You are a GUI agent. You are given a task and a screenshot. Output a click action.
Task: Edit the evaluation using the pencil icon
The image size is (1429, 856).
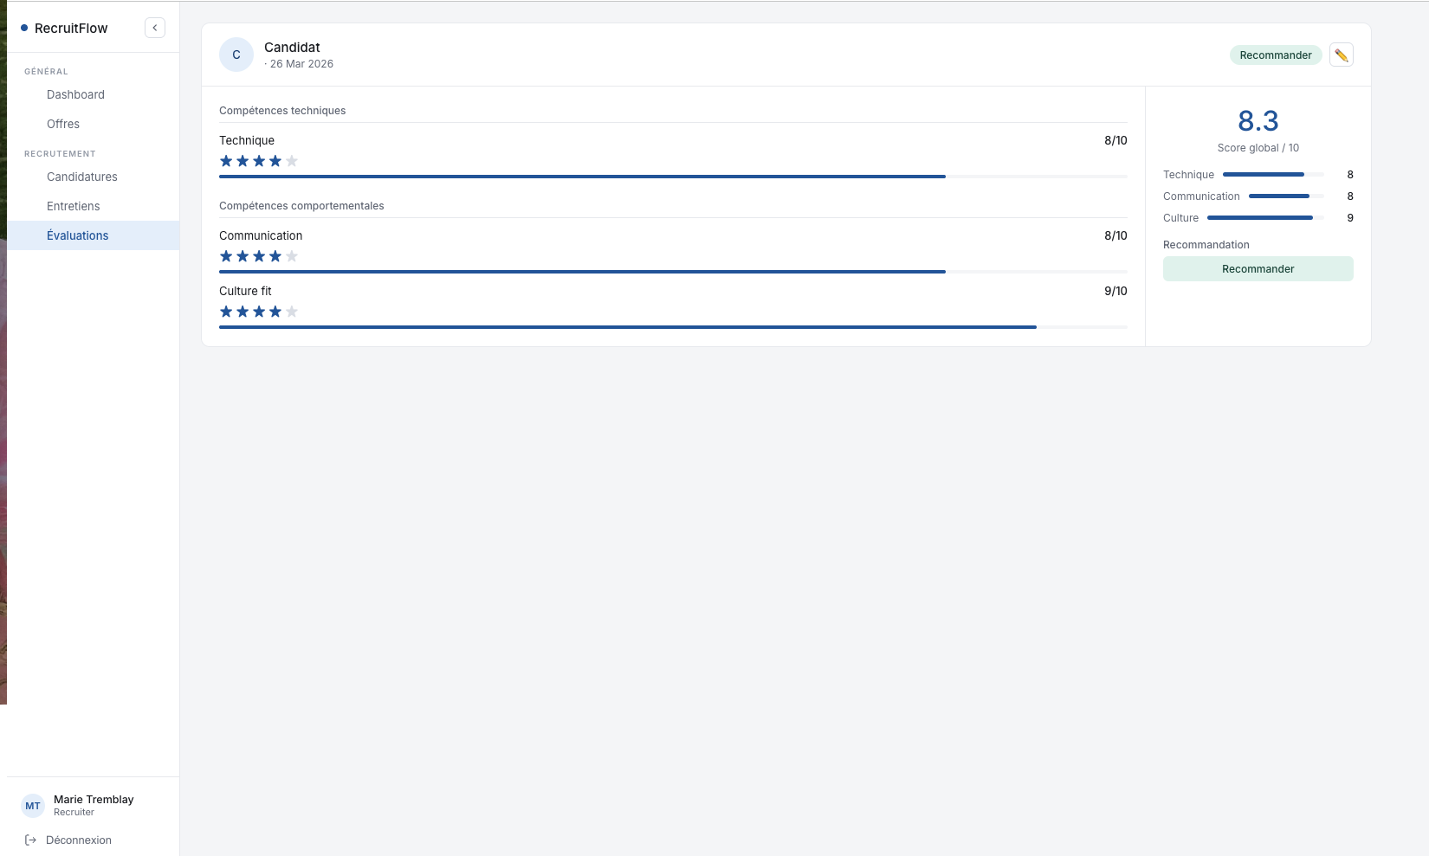[1341, 55]
